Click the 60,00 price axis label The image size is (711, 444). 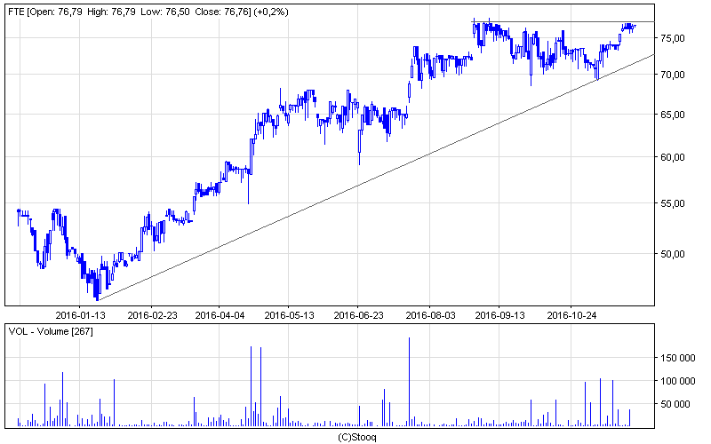[673, 158]
